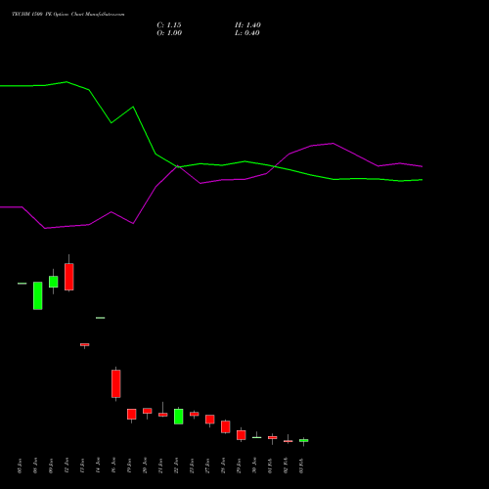This screenshot has width=489, height=489.
Task: Select the '01 Feb' date axis label
Action: [x=270, y=466]
